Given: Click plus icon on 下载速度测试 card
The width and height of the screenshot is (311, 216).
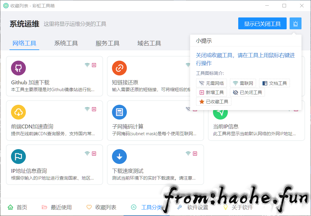Looking at the screenshot, I should [195, 154].
